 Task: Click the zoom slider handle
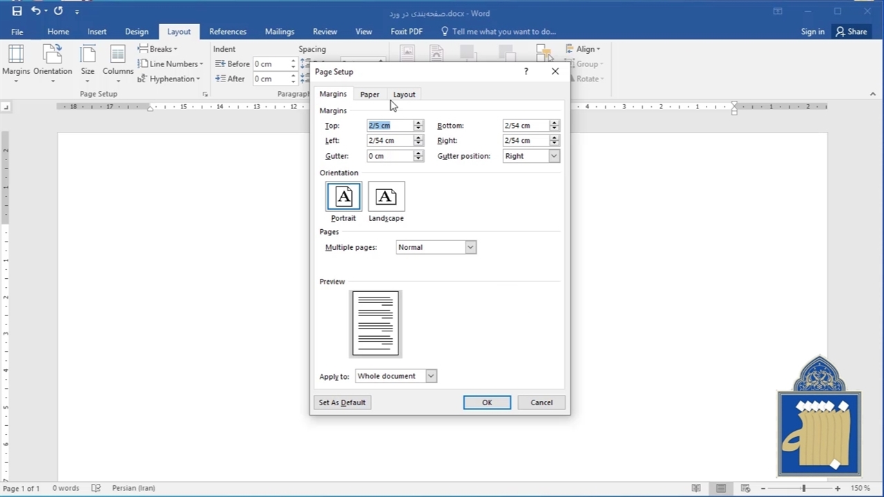(803, 488)
